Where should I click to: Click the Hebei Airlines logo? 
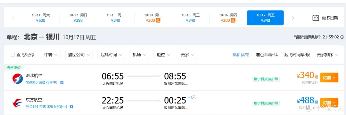coord(18,79)
